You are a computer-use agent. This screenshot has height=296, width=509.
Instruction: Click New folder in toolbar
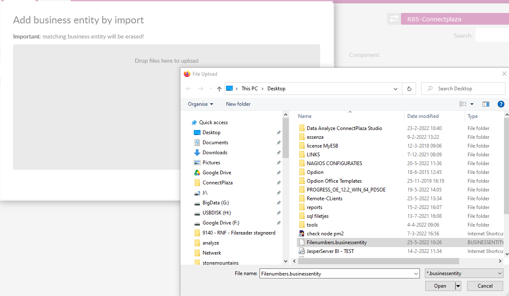point(238,104)
